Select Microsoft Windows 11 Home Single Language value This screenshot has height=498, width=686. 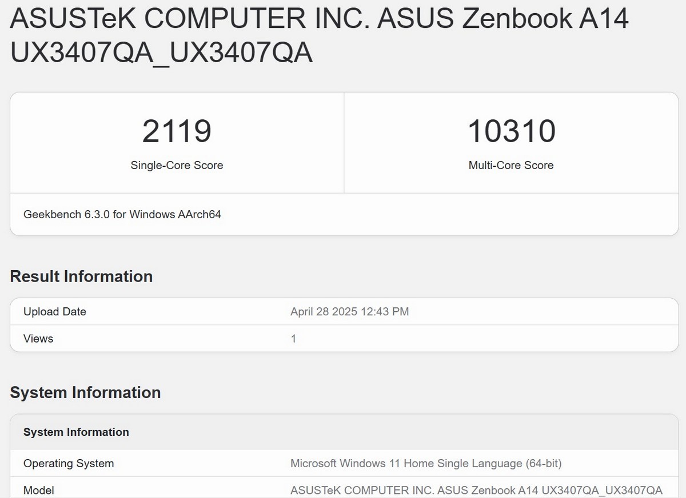[426, 463]
